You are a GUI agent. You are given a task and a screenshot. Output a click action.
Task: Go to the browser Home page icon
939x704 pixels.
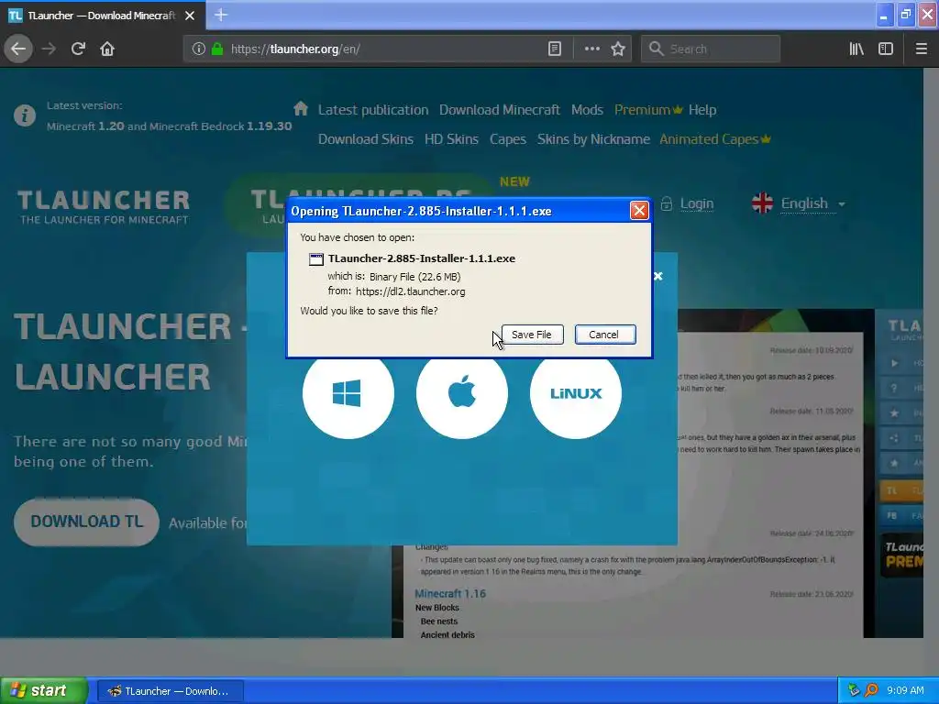click(107, 49)
